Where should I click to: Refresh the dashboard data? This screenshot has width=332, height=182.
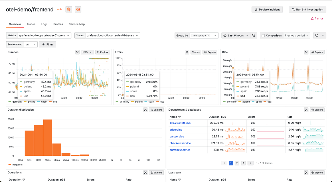pyautogui.click(x=317, y=35)
